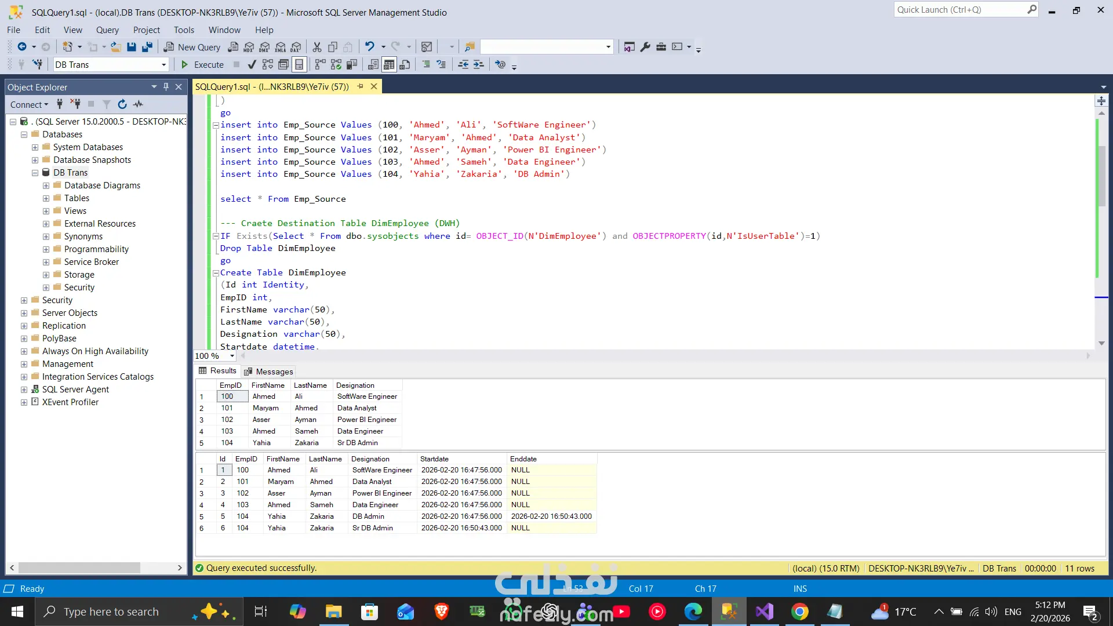The image size is (1113, 626).
Task: Open Chrome from the taskbar
Action: 800,612
